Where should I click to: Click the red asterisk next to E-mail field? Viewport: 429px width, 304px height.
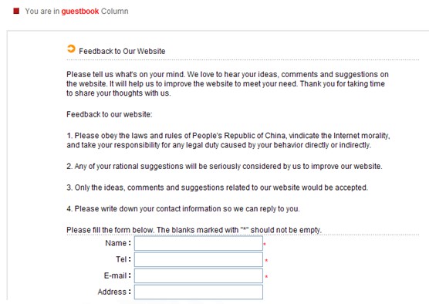point(266,276)
